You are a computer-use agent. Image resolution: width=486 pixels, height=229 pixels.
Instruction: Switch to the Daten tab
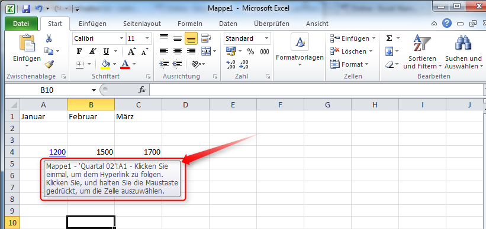(x=228, y=24)
